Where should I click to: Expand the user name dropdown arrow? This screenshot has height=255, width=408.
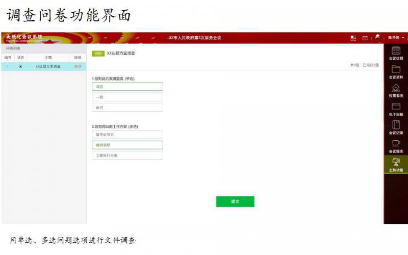[403, 38]
